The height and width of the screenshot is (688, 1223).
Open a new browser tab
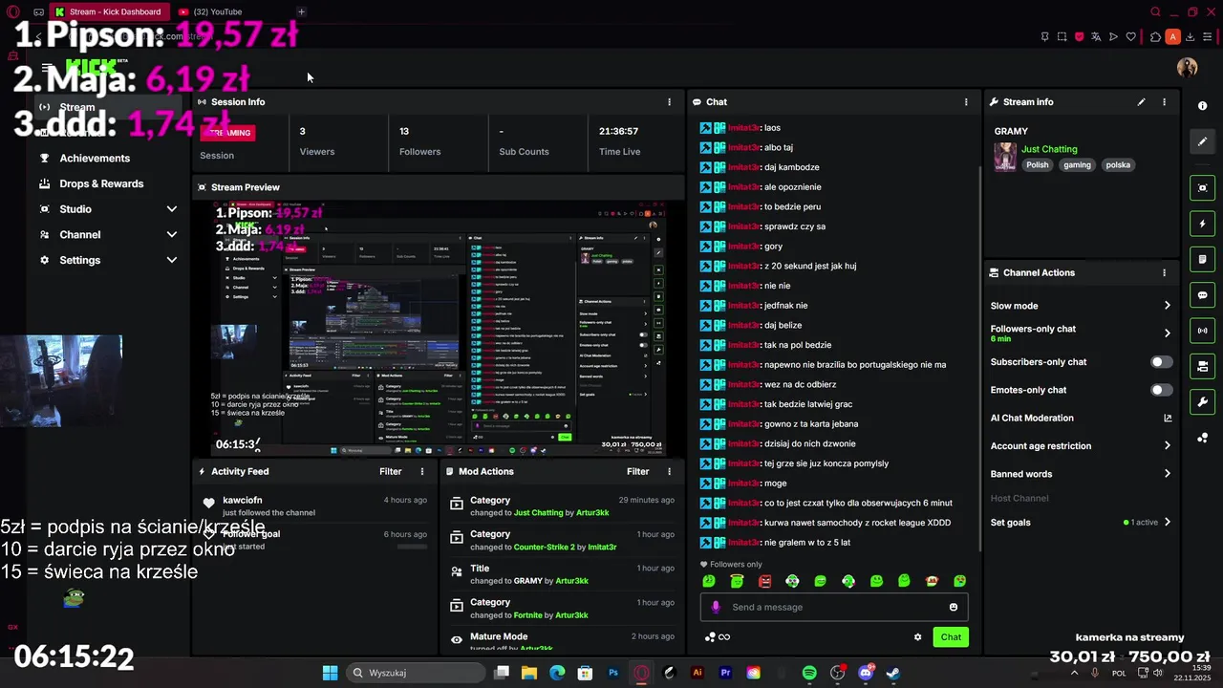click(x=301, y=11)
